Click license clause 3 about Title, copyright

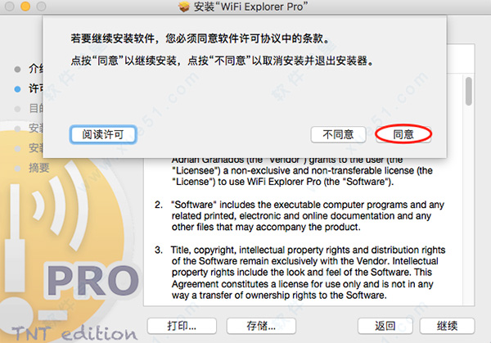pyautogui.click(x=300, y=273)
